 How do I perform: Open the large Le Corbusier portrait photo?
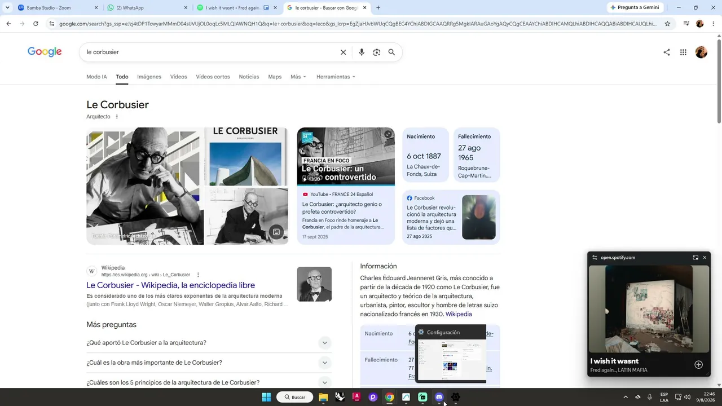pyautogui.click(x=145, y=186)
